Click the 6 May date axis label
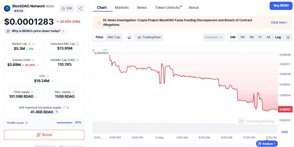The width and height of the screenshot is (294, 147). click(160, 137)
